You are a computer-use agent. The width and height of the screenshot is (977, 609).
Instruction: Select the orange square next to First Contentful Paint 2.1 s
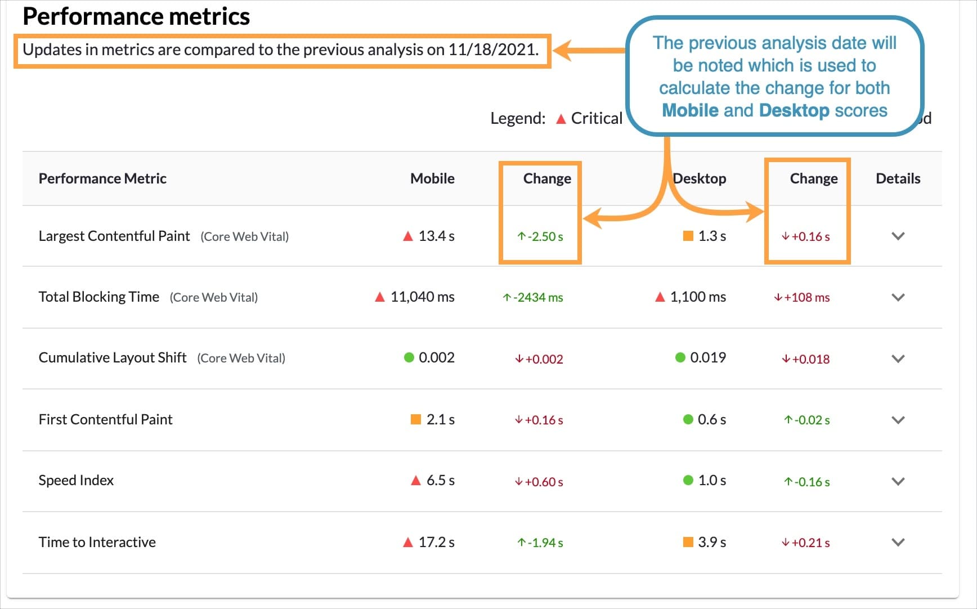coord(415,419)
